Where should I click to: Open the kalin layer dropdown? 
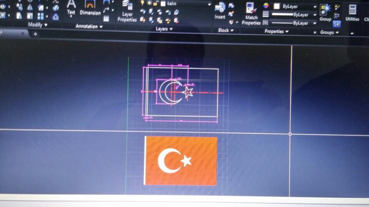tap(209, 4)
